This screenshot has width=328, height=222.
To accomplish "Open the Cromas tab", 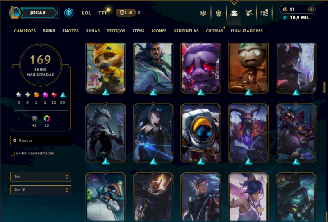I will point(214,31).
